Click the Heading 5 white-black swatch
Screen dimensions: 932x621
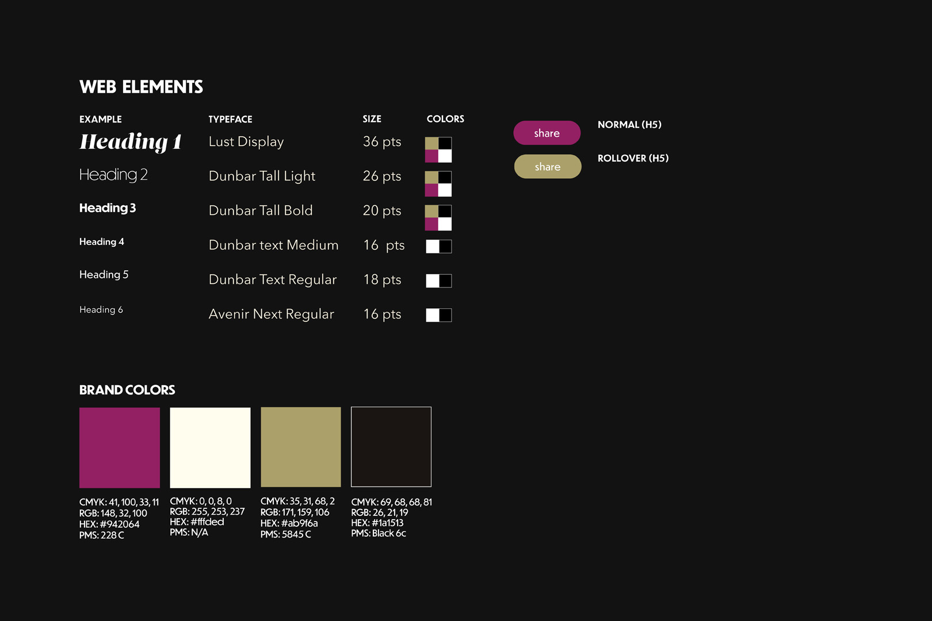pyautogui.click(x=439, y=281)
